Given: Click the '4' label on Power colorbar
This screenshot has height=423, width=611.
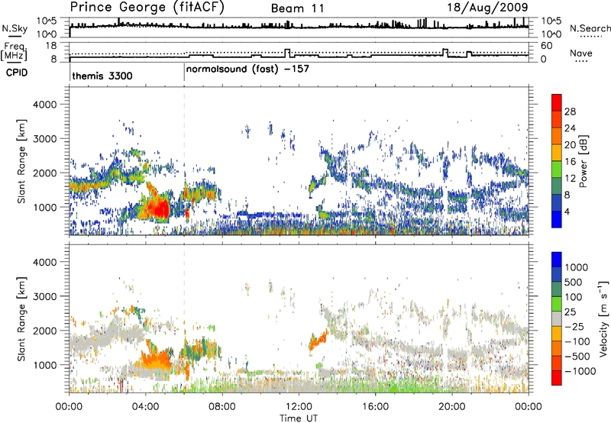Looking at the screenshot, I should point(567,212).
